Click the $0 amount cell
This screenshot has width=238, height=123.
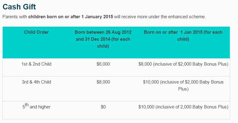pos(103,107)
